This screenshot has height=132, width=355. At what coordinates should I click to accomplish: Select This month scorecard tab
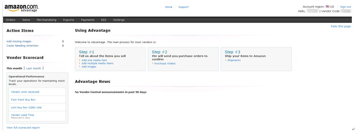[x=14, y=68]
